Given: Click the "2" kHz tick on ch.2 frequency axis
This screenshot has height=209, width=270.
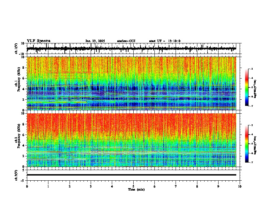Looking at the screenshot, I should click(x=24, y=156).
